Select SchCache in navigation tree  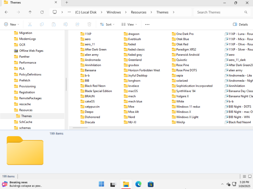click(x=26, y=122)
